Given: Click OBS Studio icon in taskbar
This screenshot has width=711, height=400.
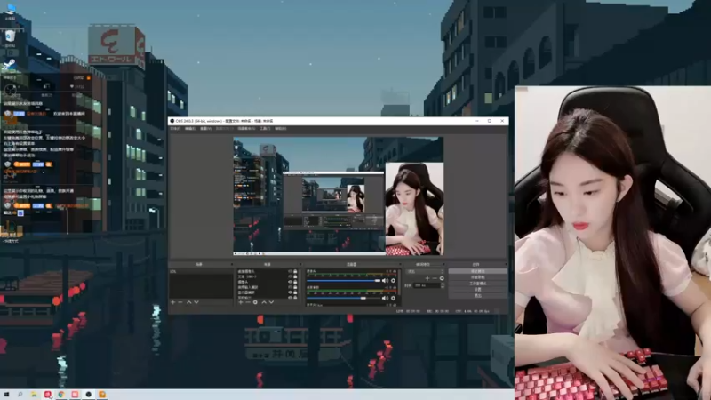Looking at the screenshot, I should coord(88,395).
